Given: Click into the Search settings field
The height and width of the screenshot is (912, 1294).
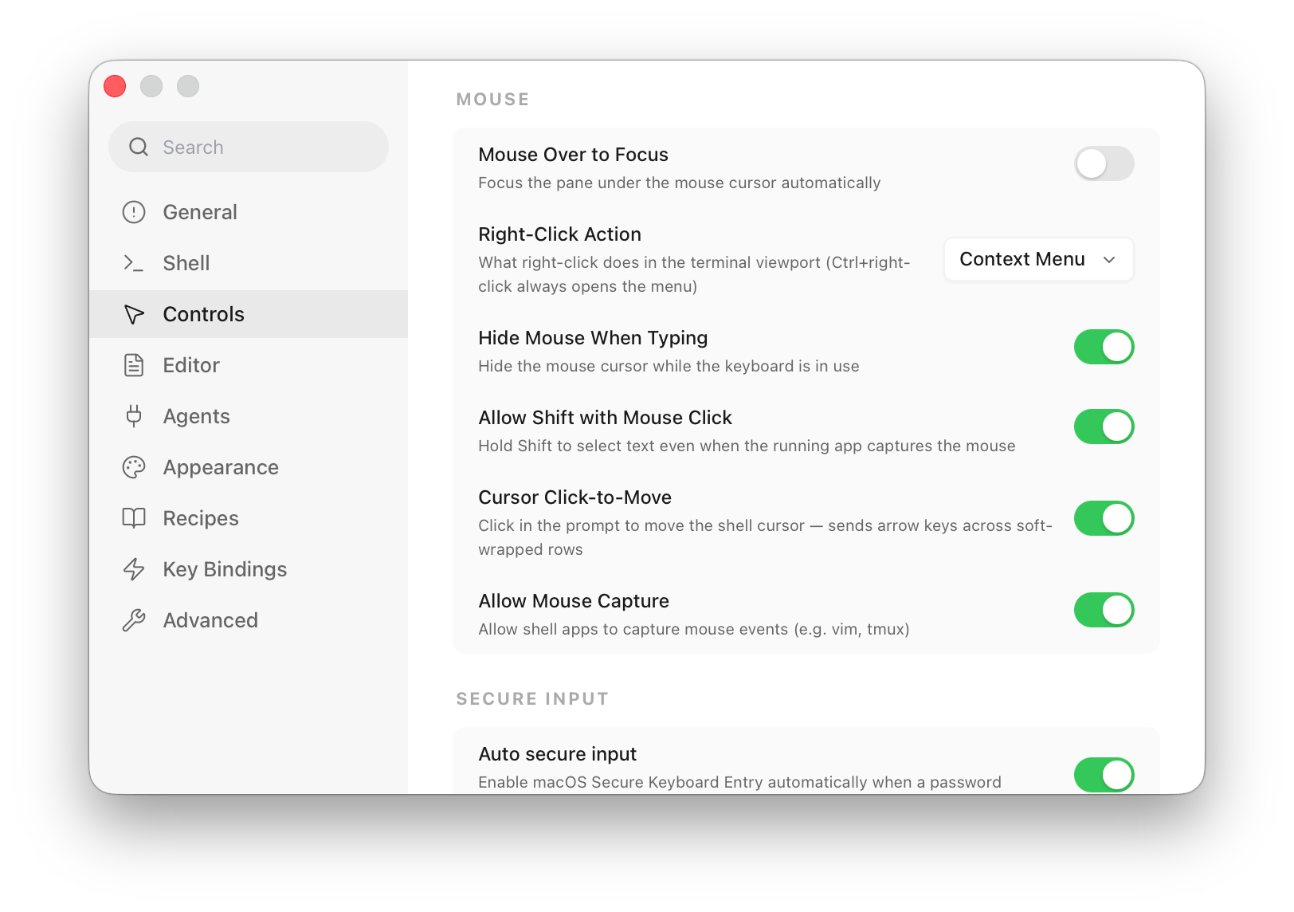Looking at the screenshot, I should 249,147.
